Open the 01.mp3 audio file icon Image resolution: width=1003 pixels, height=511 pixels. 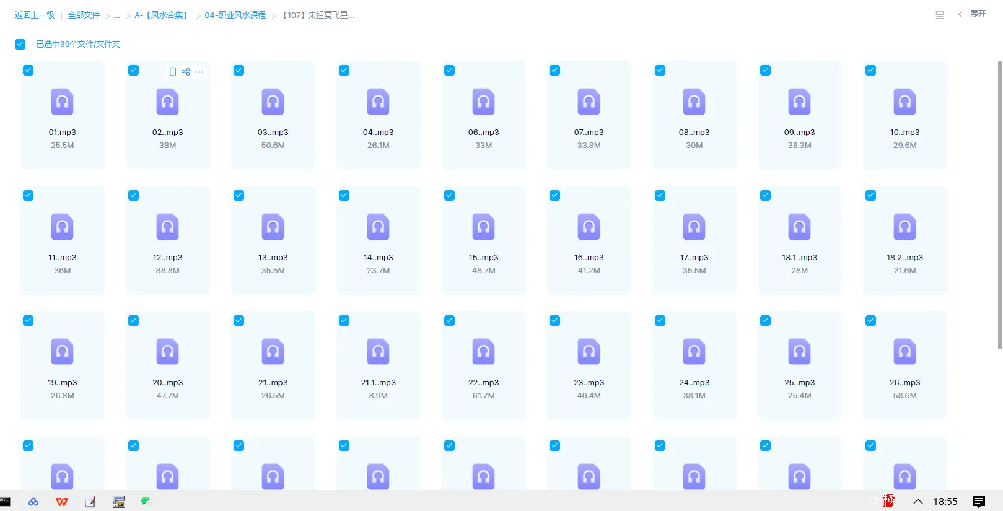[62, 102]
